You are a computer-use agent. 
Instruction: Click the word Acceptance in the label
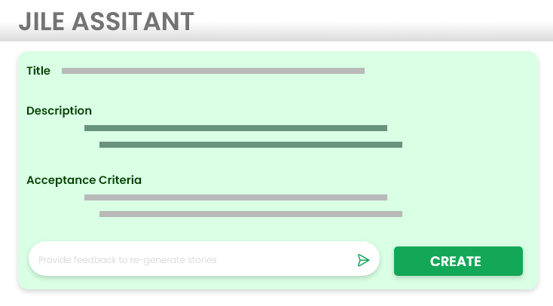[61, 180]
